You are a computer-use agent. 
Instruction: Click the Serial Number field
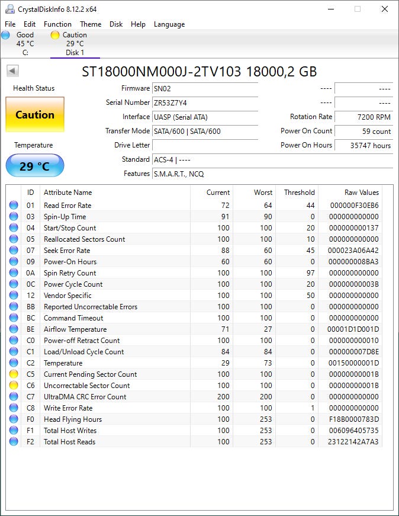[x=205, y=102]
